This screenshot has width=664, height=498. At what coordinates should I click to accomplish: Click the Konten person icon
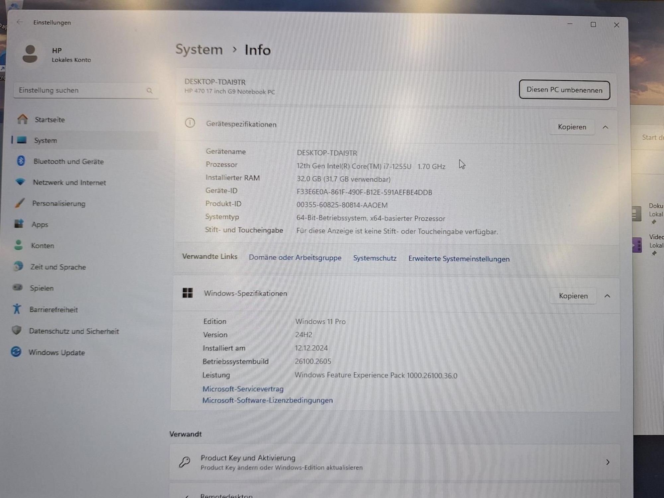point(19,245)
